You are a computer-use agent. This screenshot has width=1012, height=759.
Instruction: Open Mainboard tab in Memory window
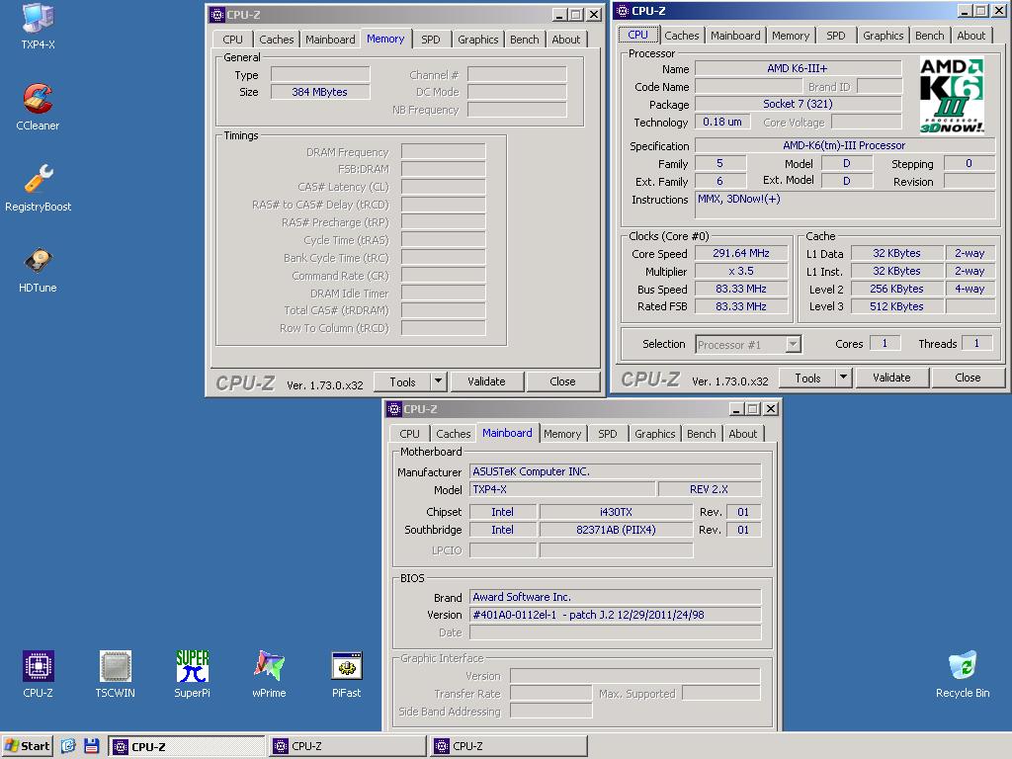point(330,40)
